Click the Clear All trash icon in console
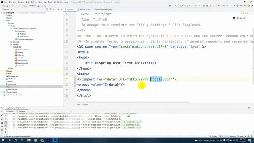 6,132
